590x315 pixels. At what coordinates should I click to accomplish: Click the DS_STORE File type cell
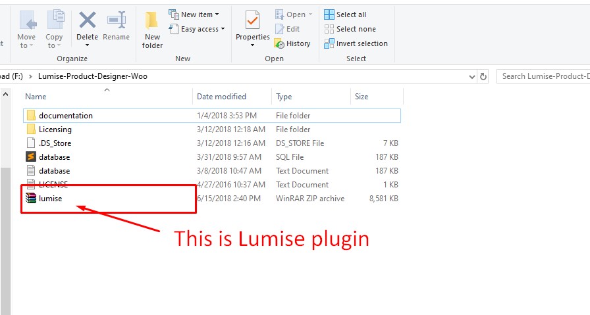pos(300,143)
